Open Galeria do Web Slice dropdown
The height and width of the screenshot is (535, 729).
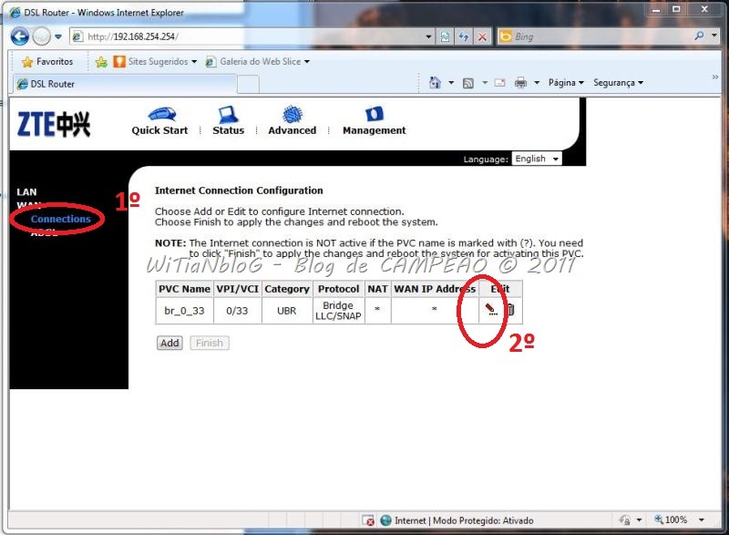(x=258, y=61)
